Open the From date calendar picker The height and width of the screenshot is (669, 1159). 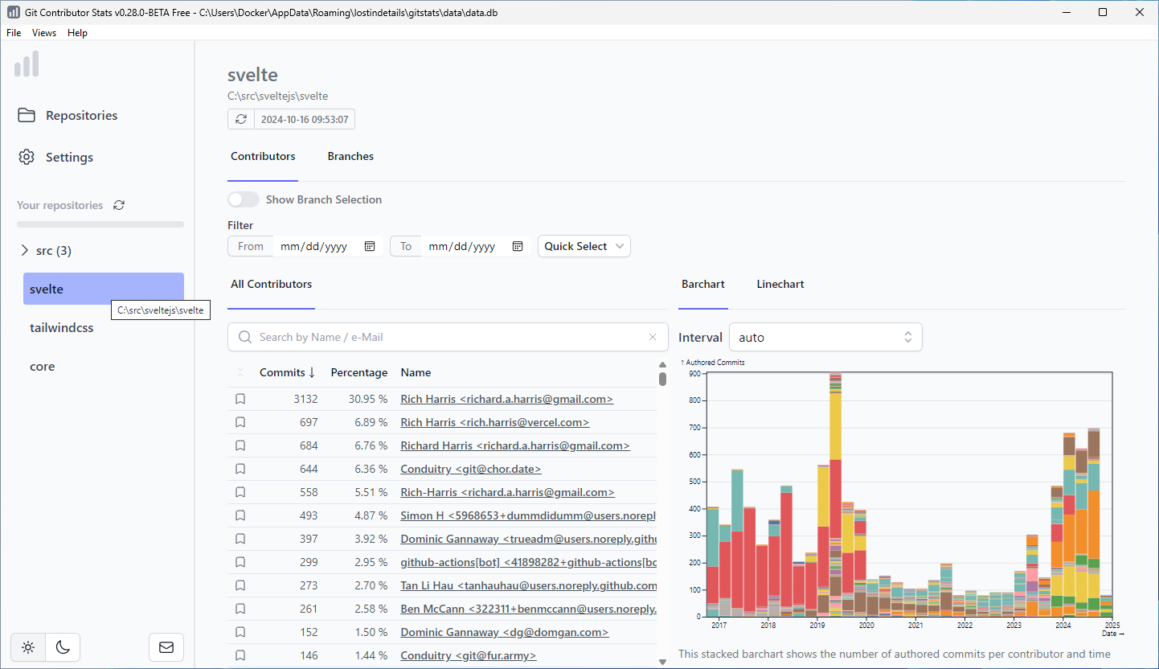(x=370, y=246)
